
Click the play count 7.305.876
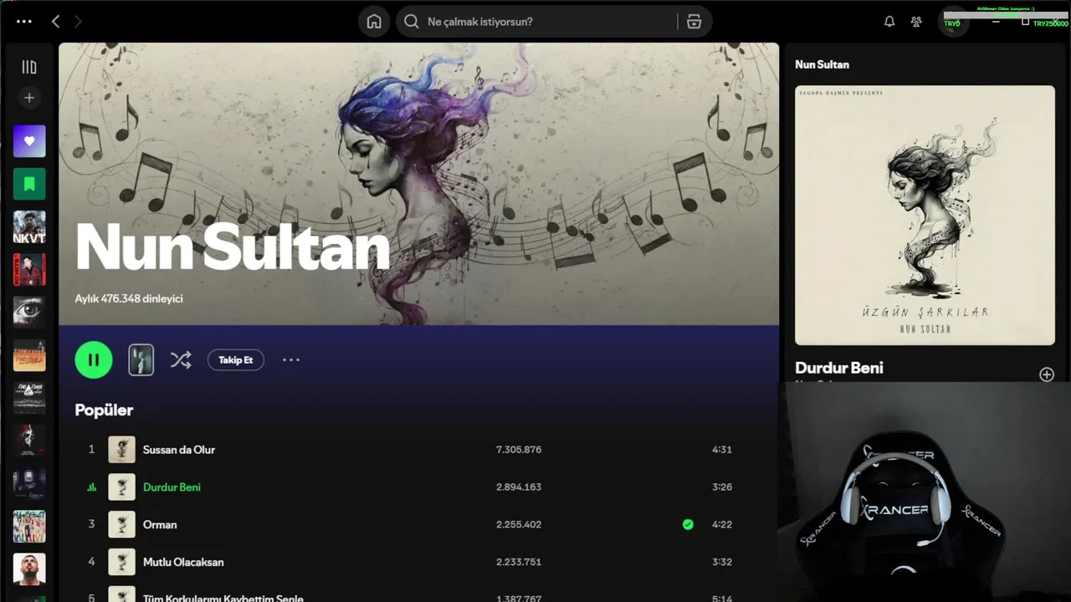[x=519, y=449]
